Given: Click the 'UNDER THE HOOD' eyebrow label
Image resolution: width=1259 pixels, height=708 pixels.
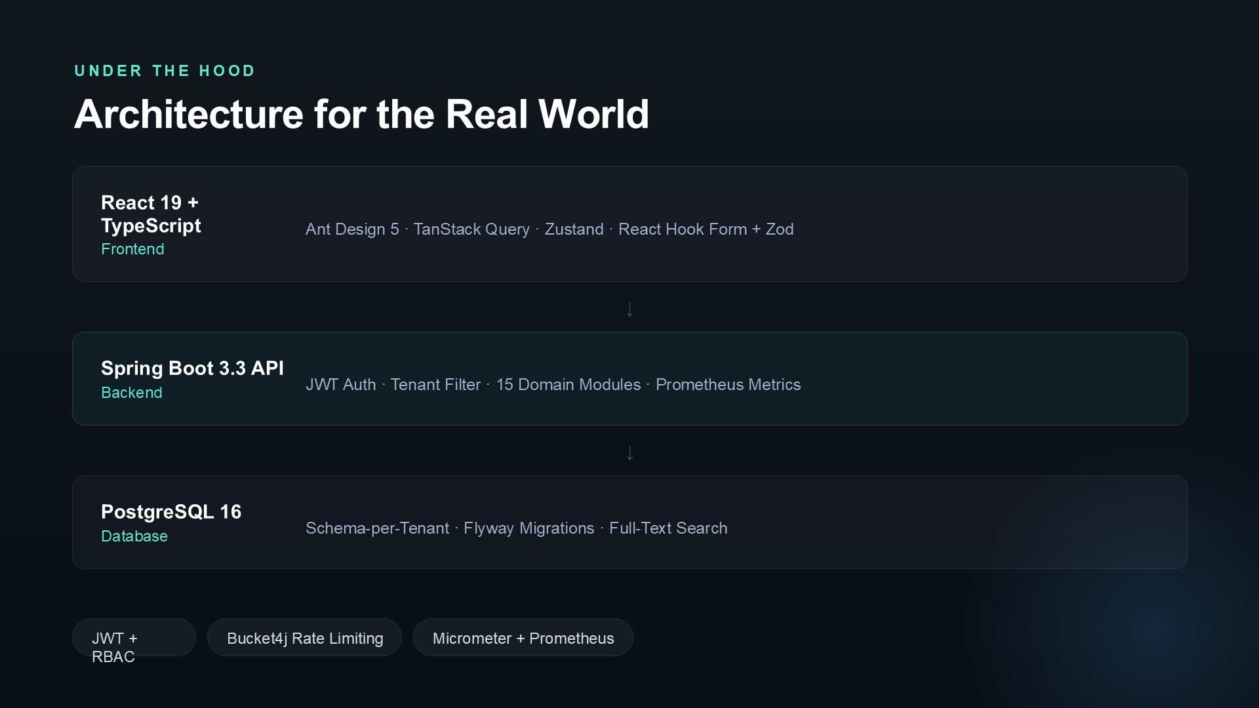Looking at the screenshot, I should [165, 71].
